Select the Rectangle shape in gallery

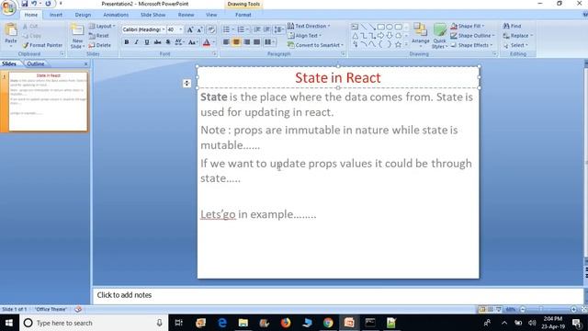(x=381, y=27)
